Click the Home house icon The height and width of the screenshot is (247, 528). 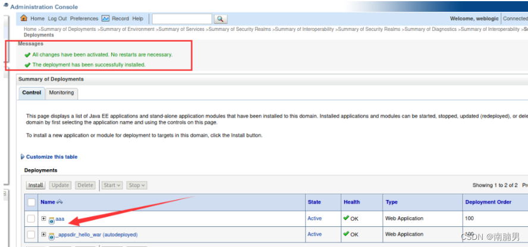click(x=24, y=18)
